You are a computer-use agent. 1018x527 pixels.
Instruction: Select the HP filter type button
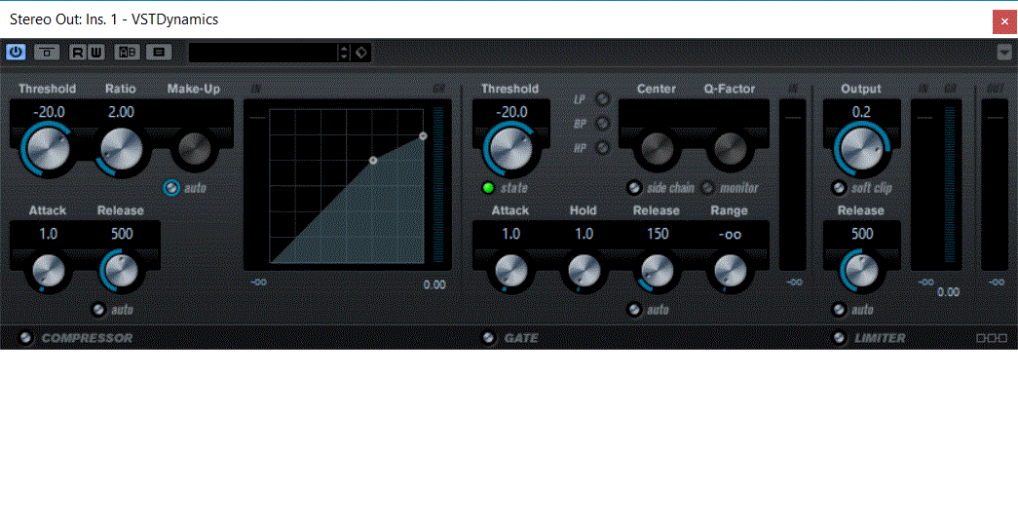click(602, 147)
